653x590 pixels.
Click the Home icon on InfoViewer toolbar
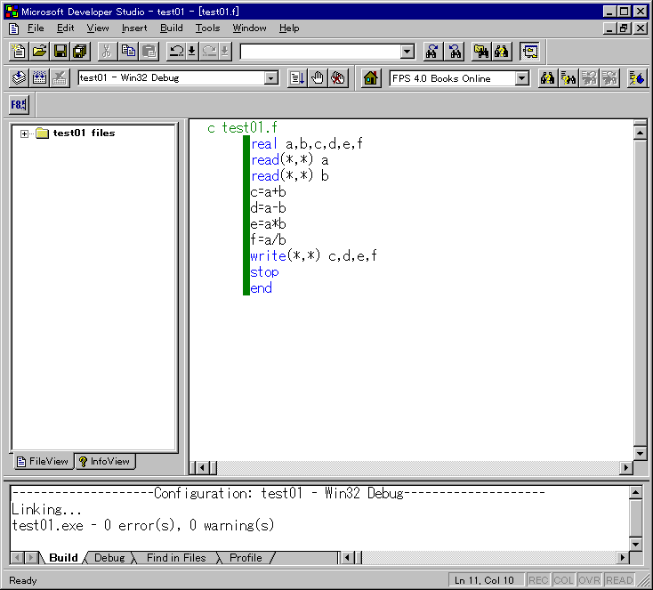point(371,78)
